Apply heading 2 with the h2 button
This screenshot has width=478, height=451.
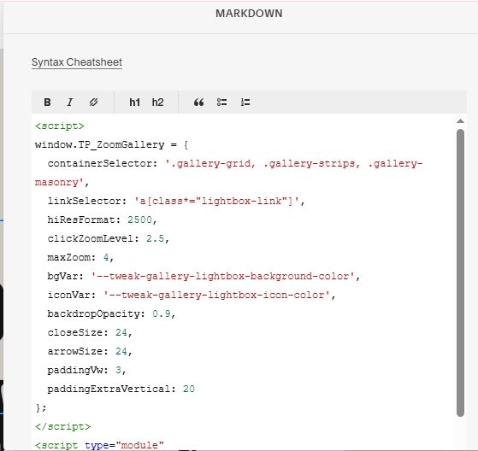pyautogui.click(x=157, y=102)
